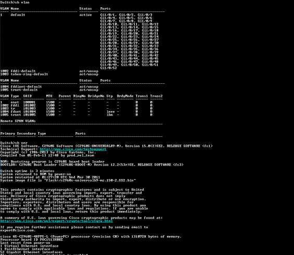
Task: Select the 'fddi-default' VLAN name
Action: (23, 71)
